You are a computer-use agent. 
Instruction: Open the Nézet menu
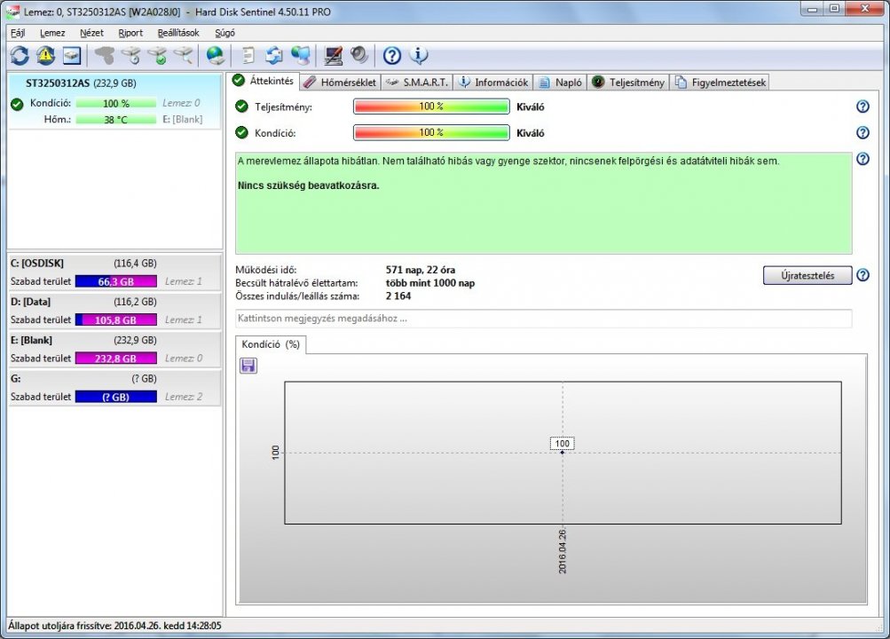pos(91,33)
